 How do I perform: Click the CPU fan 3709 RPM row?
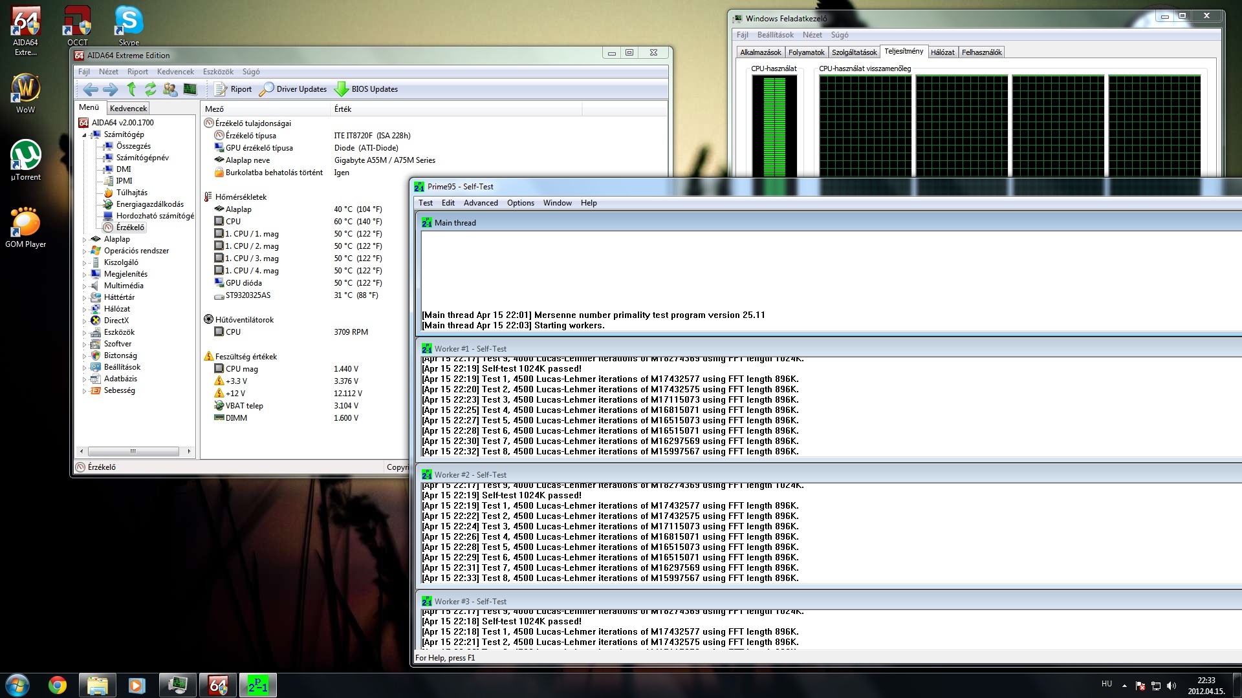[304, 332]
